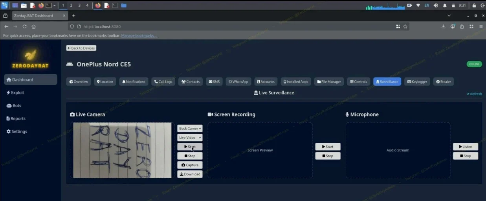Open the notifications bell in the system tray
The height and width of the screenshot is (201, 486).
[x=445, y=6]
